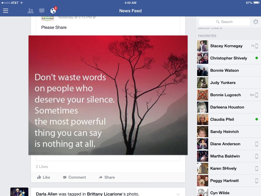Open chat settings gear icon
This screenshot has width=261, height=196.
point(256,22)
